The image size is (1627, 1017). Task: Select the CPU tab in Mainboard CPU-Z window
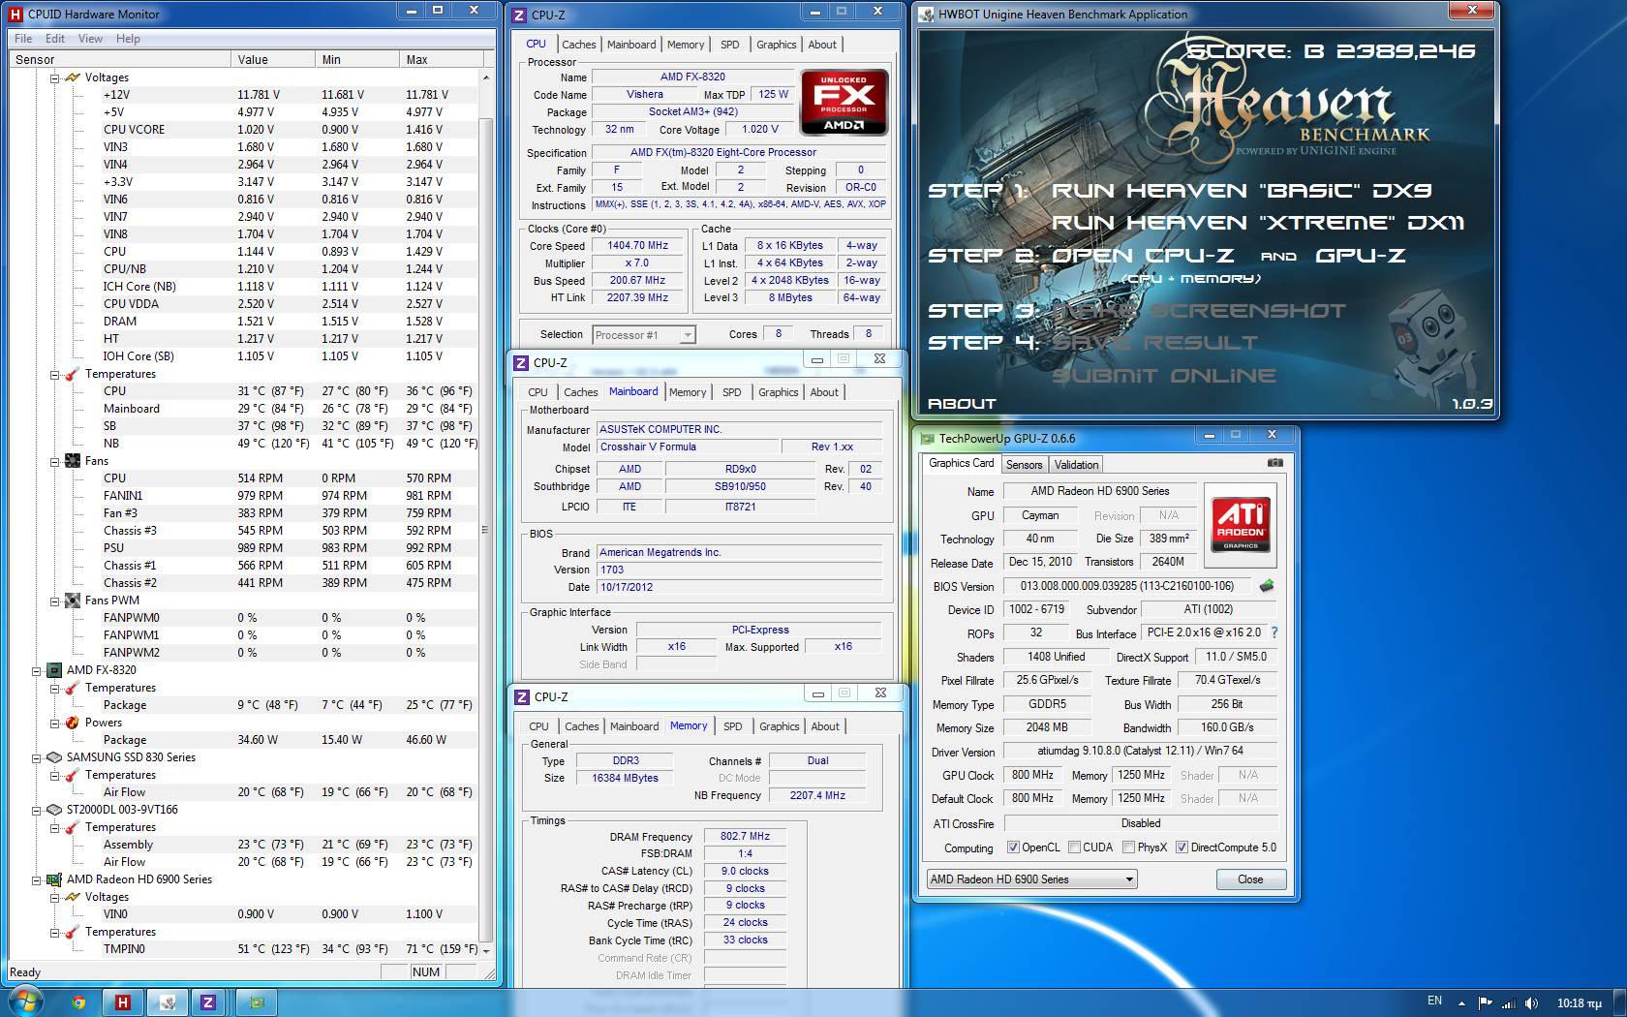pos(537,392)
